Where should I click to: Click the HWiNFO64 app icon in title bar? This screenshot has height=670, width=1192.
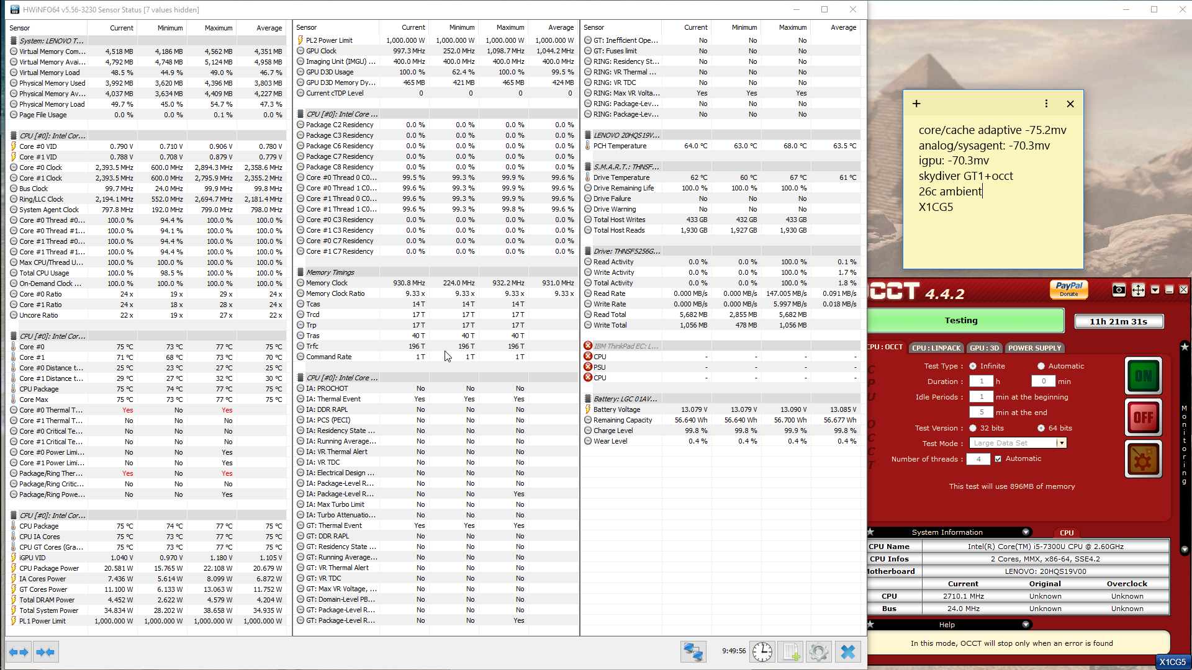tap(15, 9)
